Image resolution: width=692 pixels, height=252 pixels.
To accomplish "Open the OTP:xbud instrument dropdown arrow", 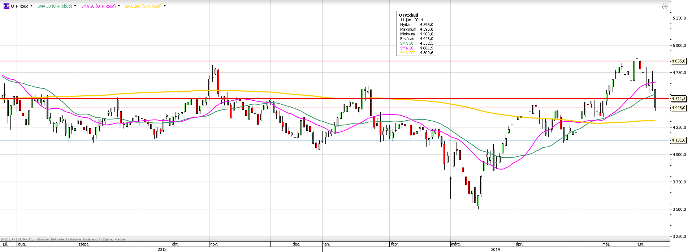I will (31, 6).
